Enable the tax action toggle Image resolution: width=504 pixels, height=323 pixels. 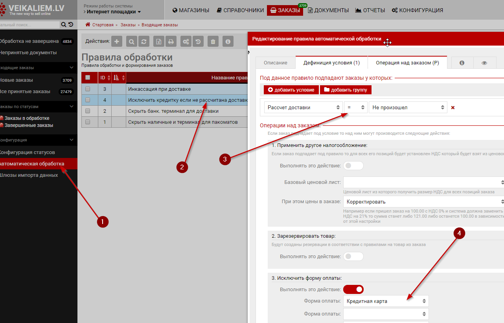(353, 166)
